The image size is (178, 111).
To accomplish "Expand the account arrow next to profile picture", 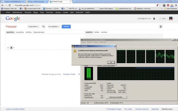I will click(x=174, y=18).
